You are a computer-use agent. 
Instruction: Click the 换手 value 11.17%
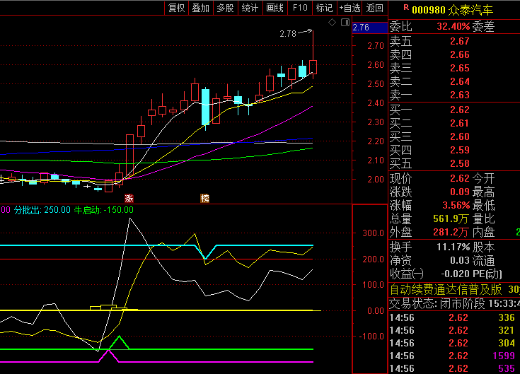coord(453,247)
